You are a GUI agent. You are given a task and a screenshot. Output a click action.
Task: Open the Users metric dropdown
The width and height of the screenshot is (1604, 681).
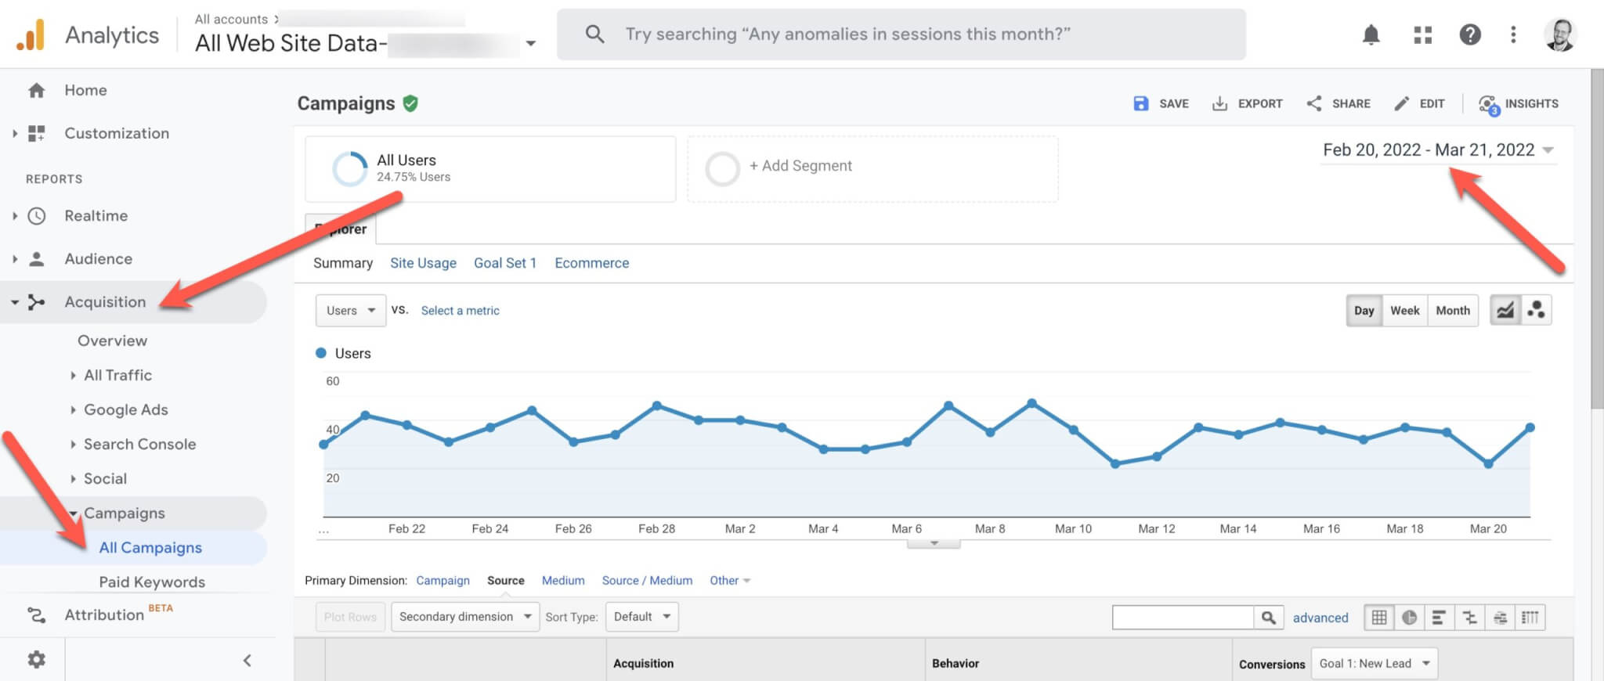click(351, 311)
